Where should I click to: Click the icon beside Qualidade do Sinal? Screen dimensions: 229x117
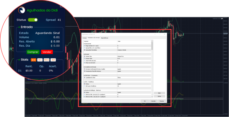[84, 78]
